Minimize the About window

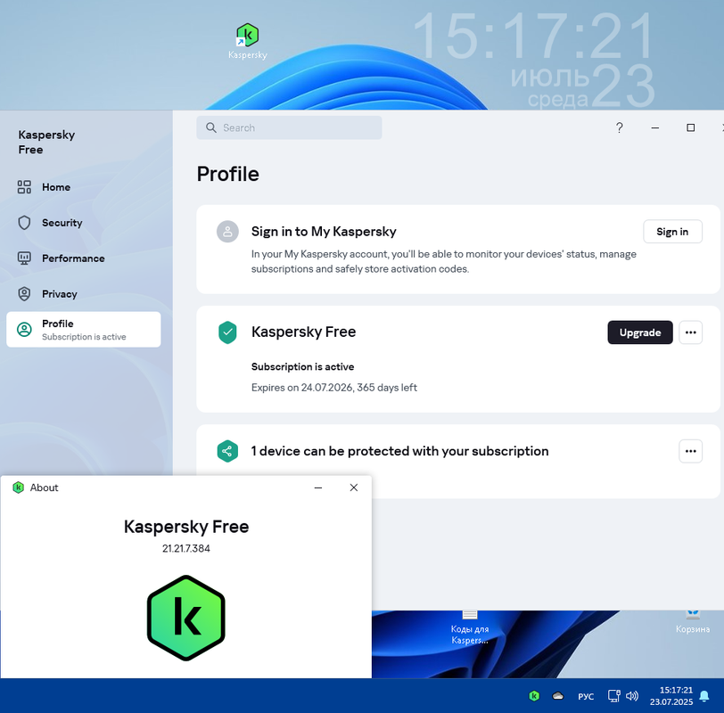click(318, 488)
